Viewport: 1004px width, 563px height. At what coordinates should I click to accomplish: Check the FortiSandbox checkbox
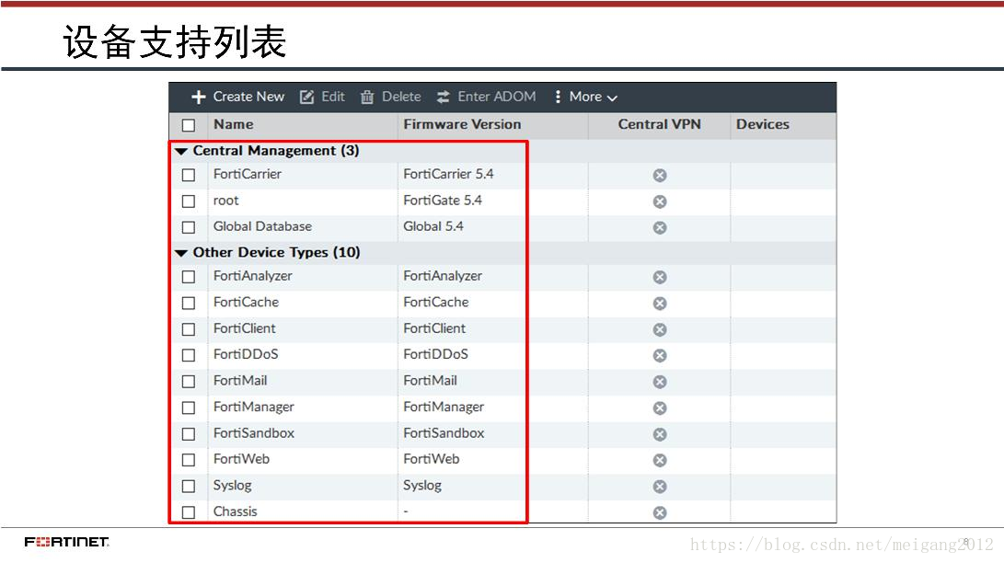(x=189, y=434)
